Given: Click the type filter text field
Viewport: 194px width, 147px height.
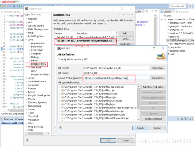Looking at the screenshot, I should [37, 15].
